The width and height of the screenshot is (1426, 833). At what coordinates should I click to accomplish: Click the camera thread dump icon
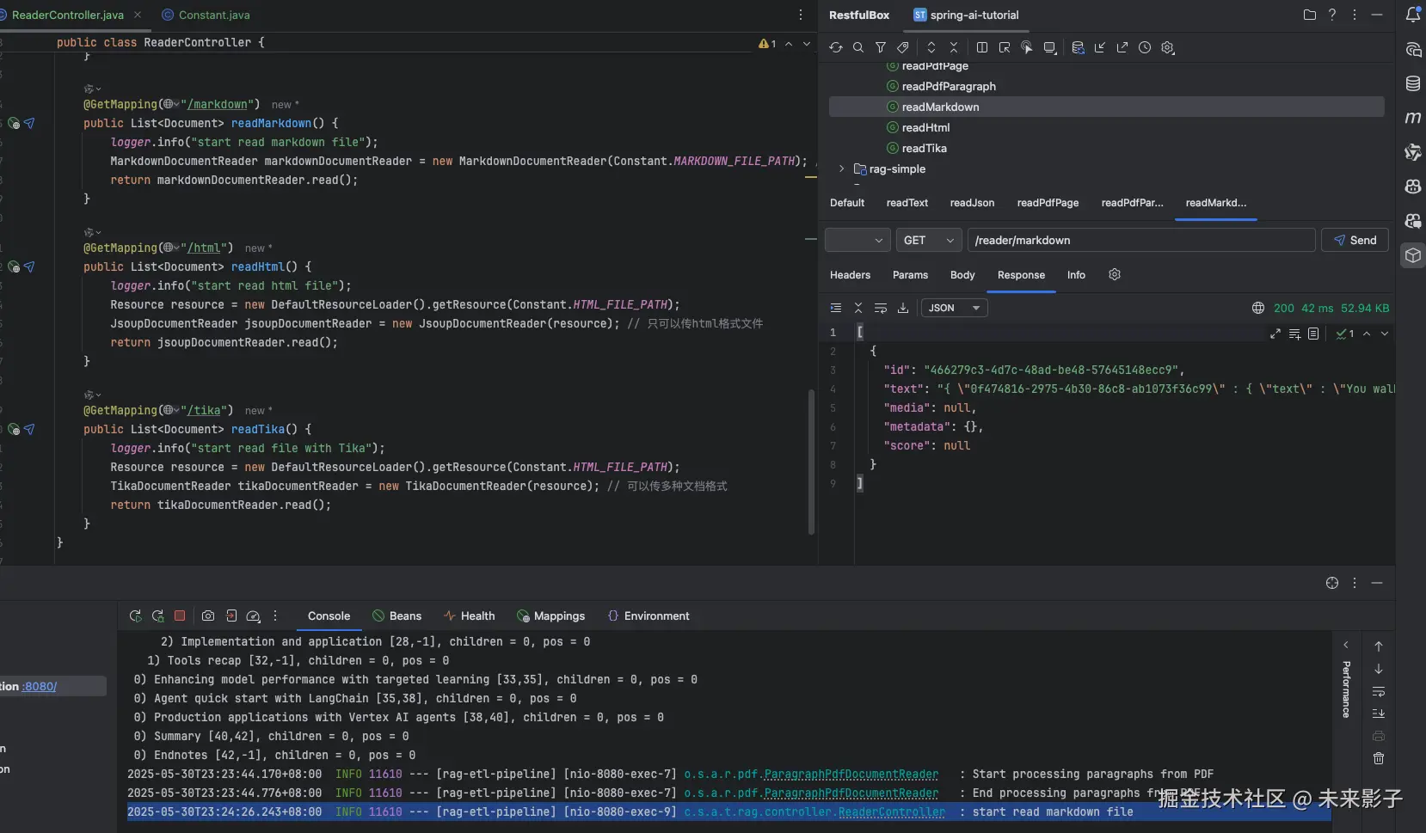click(208, 616)
